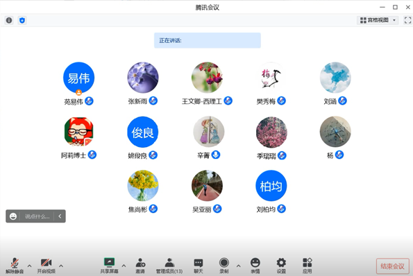This screenshot has width=413, height=276.
Task: Click the 说点什么 chat input field
Action: (x=37, y=216)
